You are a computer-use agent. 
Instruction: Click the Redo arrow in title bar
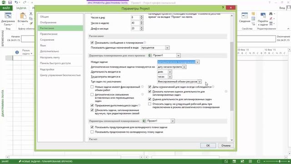(x=25, y=2)
